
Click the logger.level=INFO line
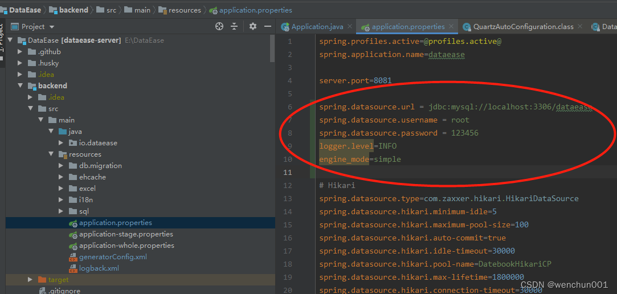[358, 146]
